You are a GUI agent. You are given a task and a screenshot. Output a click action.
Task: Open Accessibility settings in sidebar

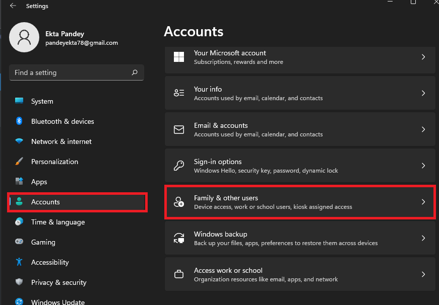[x=49, y=262]
